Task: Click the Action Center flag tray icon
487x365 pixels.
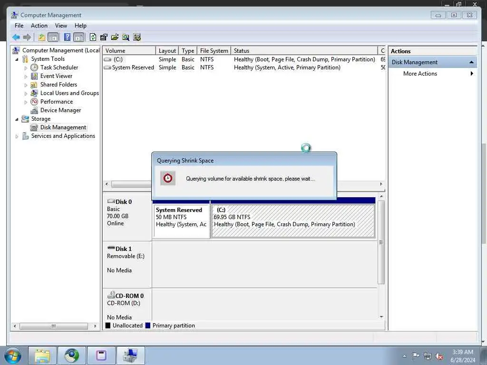Action: pyautogui.click(x=416, y=356)
